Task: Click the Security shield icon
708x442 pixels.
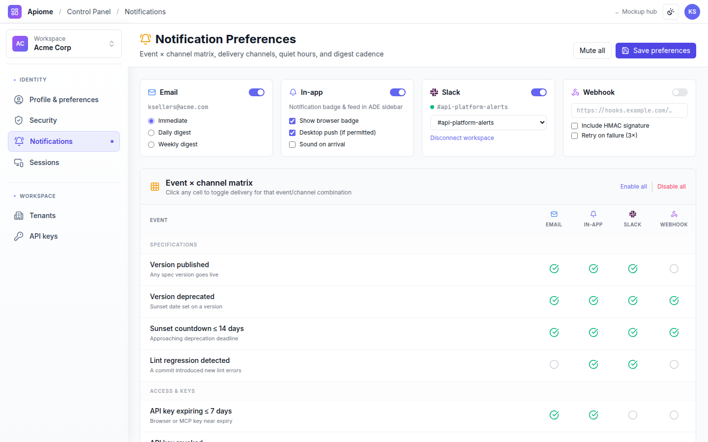Action: [x=19, y=120]
